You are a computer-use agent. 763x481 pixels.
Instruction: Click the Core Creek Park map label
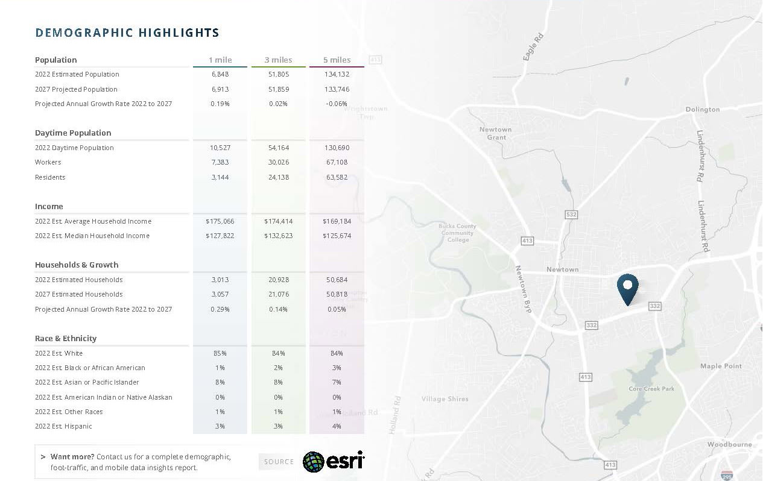[651, 389]
